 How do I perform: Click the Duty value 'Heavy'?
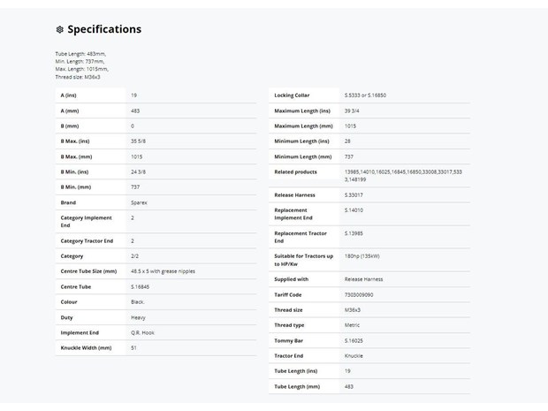click(x=138, y=317)
